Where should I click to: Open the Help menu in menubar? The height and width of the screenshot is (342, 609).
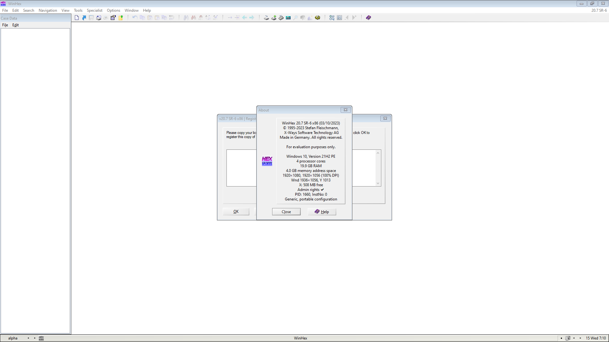coord(147,10)
